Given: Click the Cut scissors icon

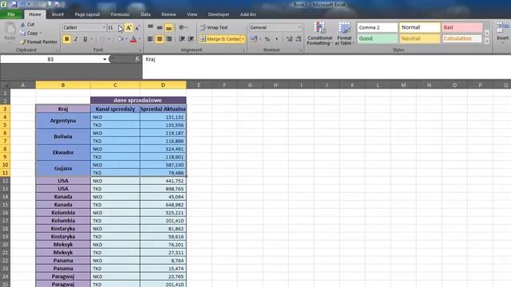Looking at the screenshot, I should click(x=22, y=25).
